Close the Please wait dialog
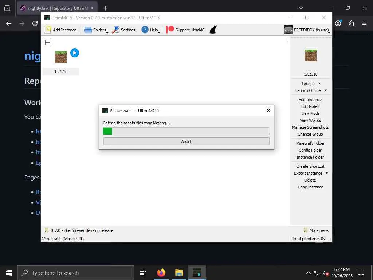Screen dimensions: 373x280 (268, 110)
